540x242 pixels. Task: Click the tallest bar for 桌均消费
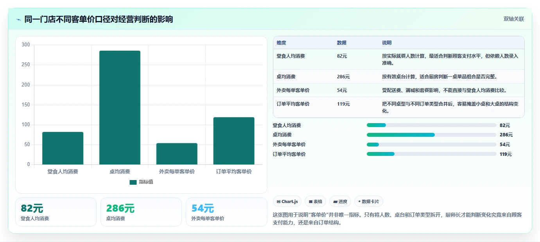tap(120, 108)
